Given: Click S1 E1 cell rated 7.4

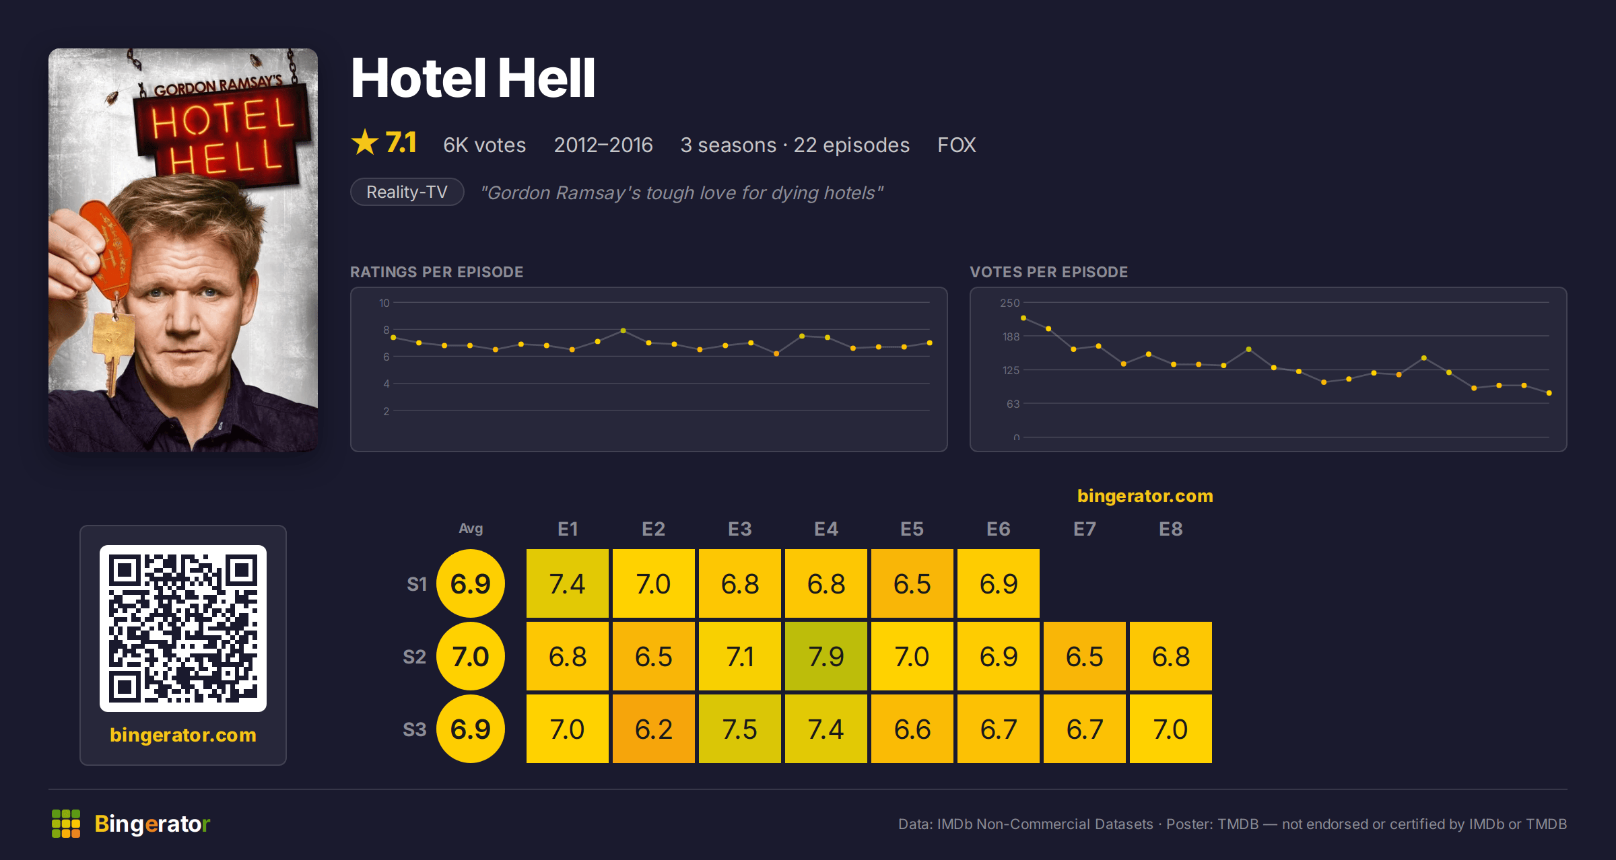Looking at the screenshot, I should coord(568,583).
